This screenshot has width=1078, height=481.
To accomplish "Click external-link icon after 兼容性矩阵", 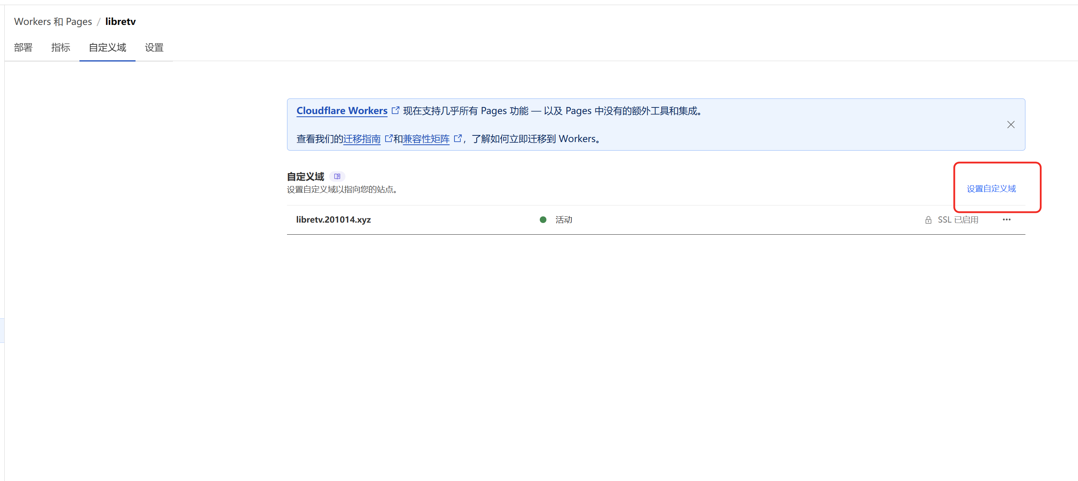I will 457,138.
